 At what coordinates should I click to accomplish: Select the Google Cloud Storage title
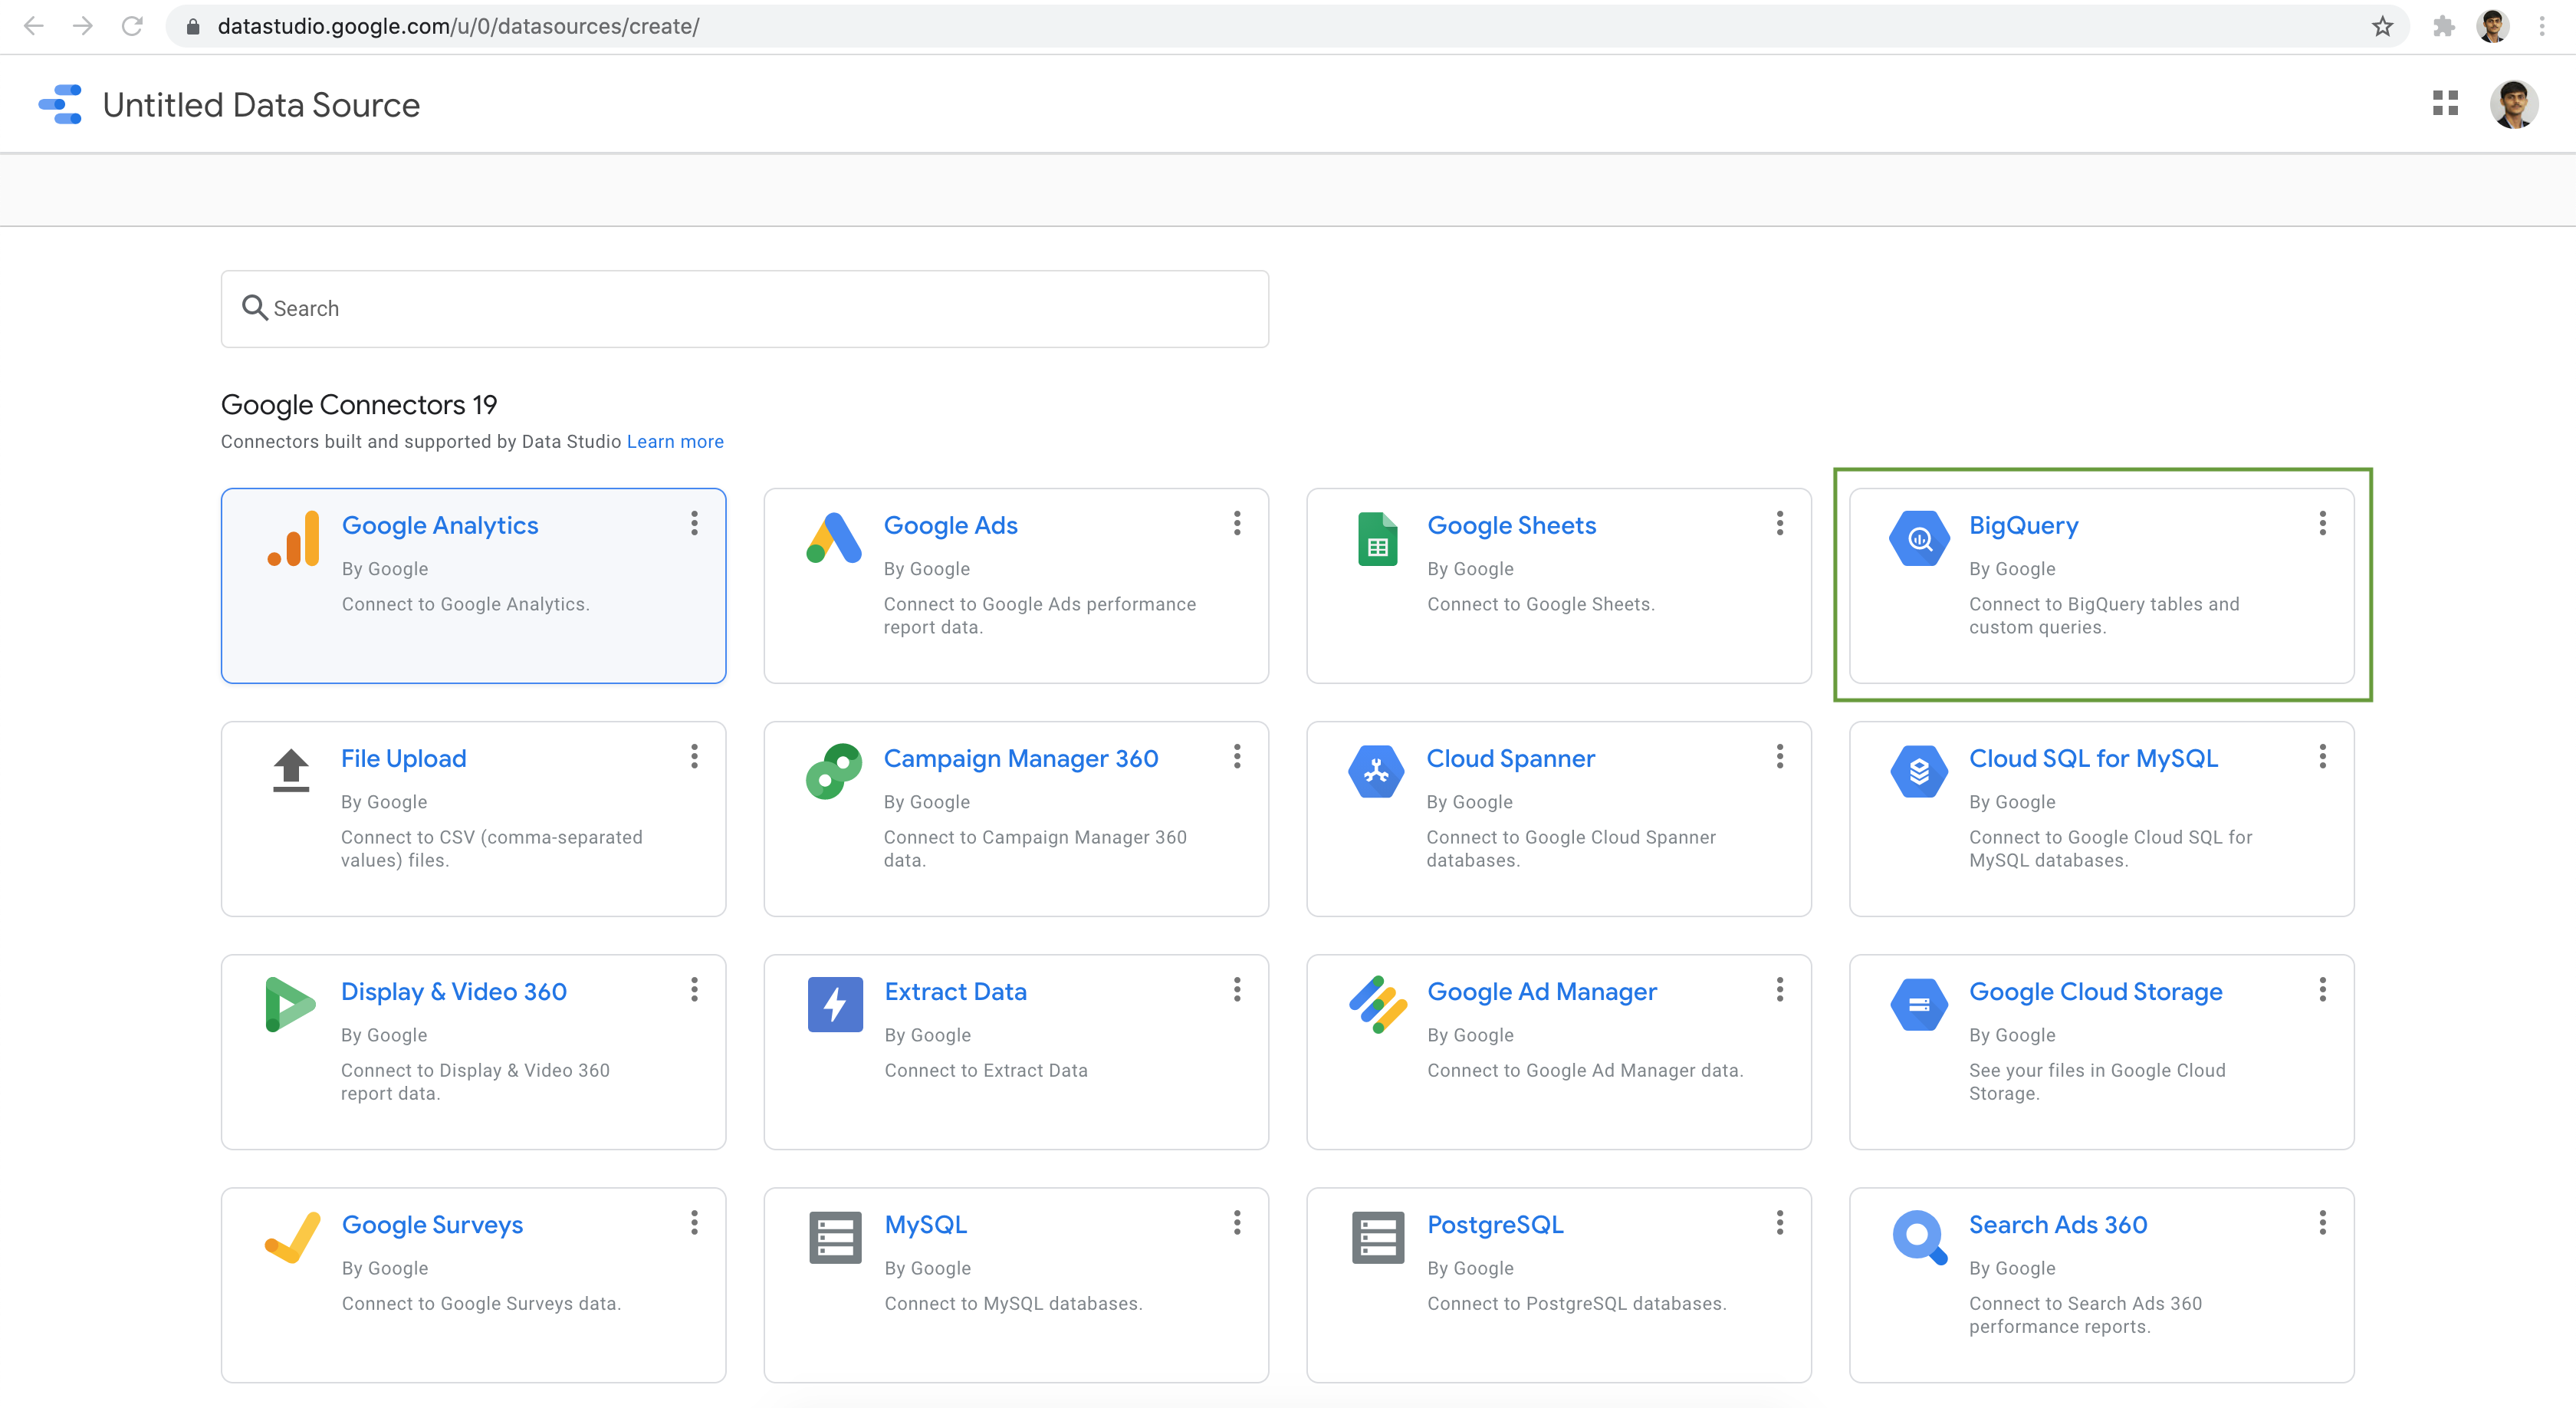[2095, 992]
